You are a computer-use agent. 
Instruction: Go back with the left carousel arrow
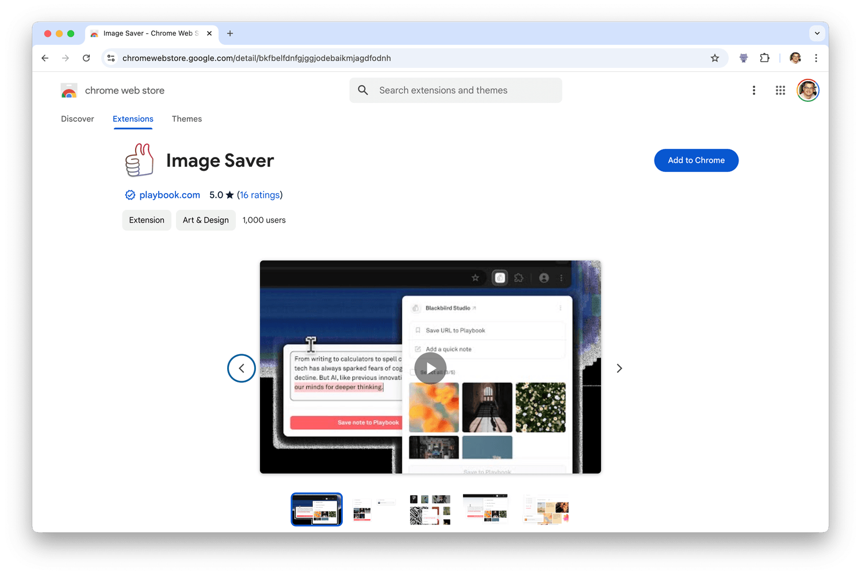[241, 368]
